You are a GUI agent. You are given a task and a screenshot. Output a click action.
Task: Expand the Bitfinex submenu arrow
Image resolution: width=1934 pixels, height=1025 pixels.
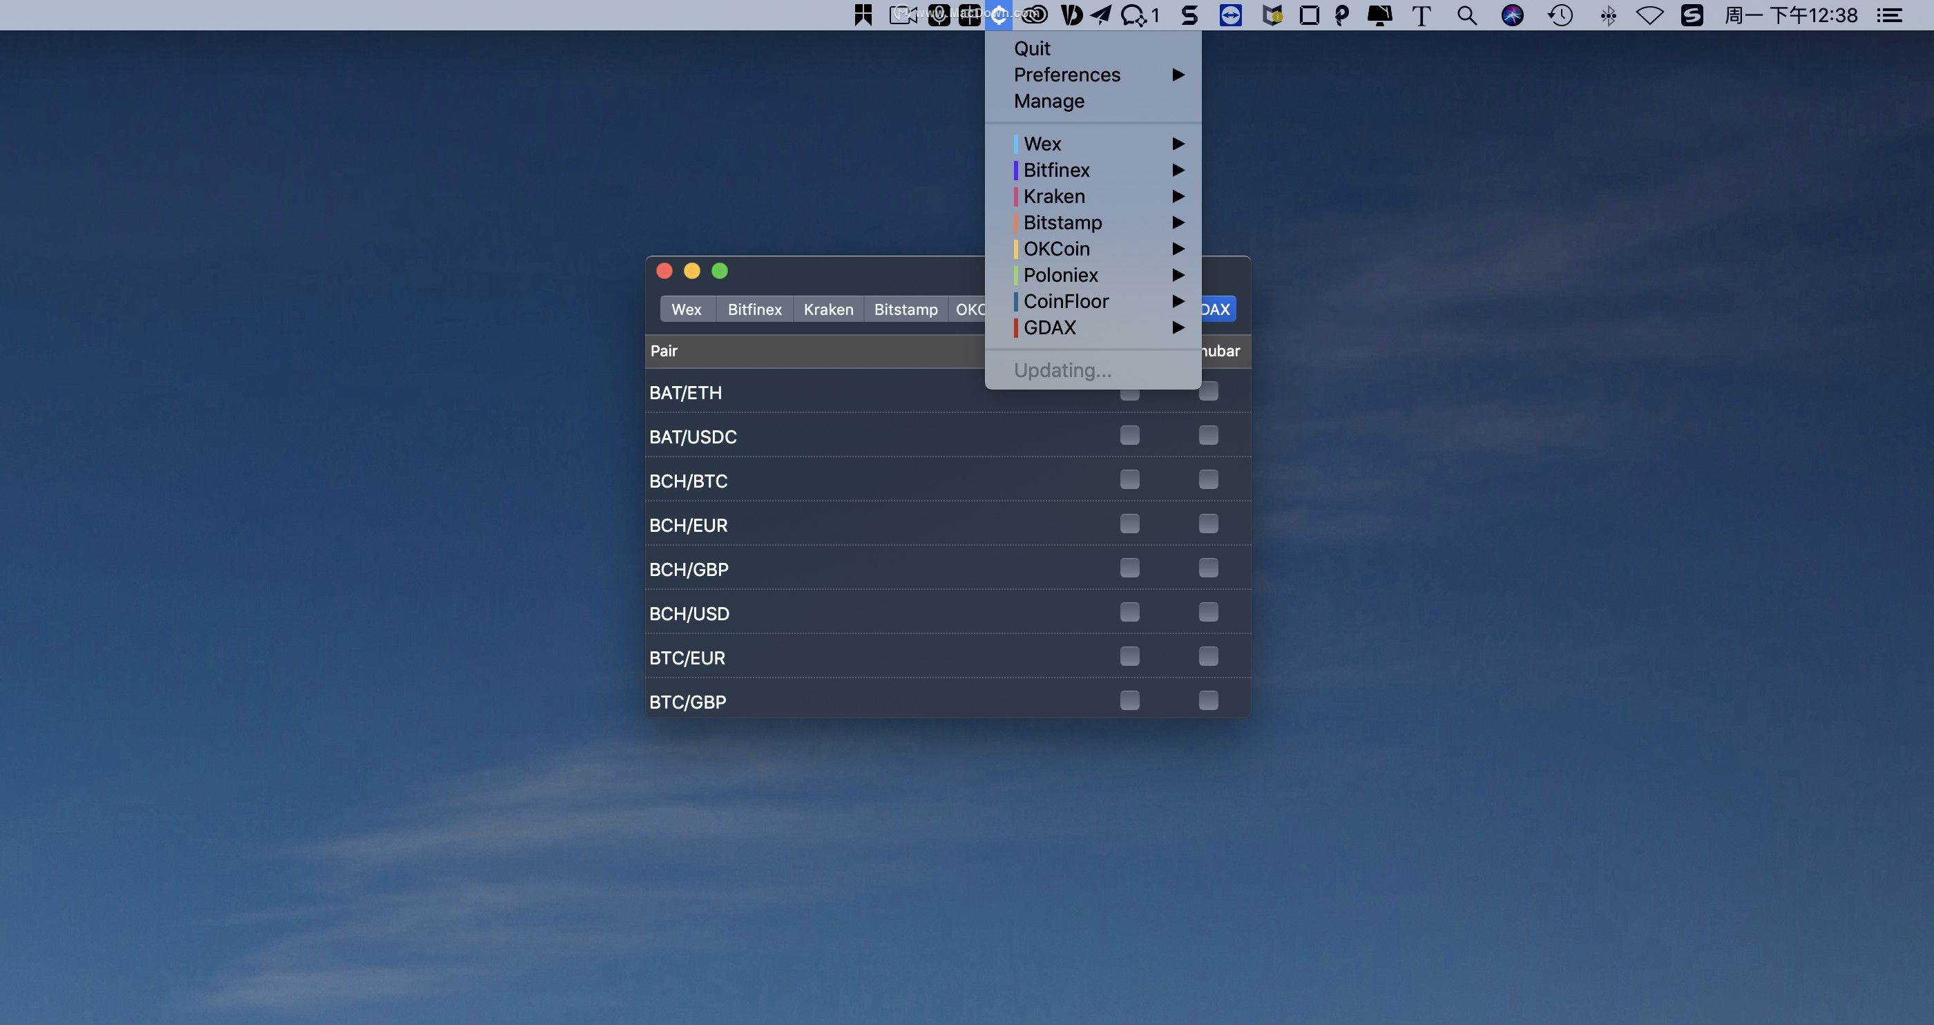coord(1178,171)
